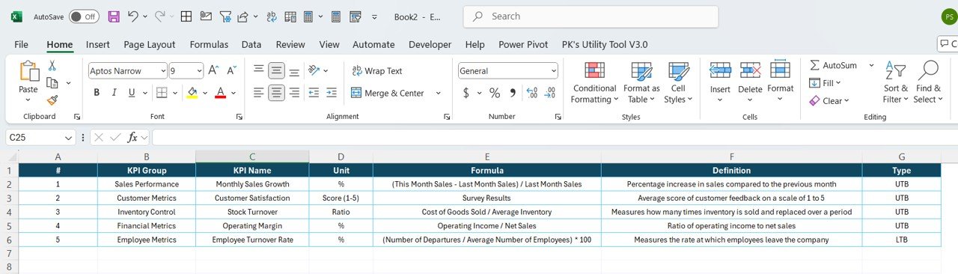The height and width of the screenshot is (274, 958).
Task: Copy selection with the Copy icon
Action: [x=52, y=82]
